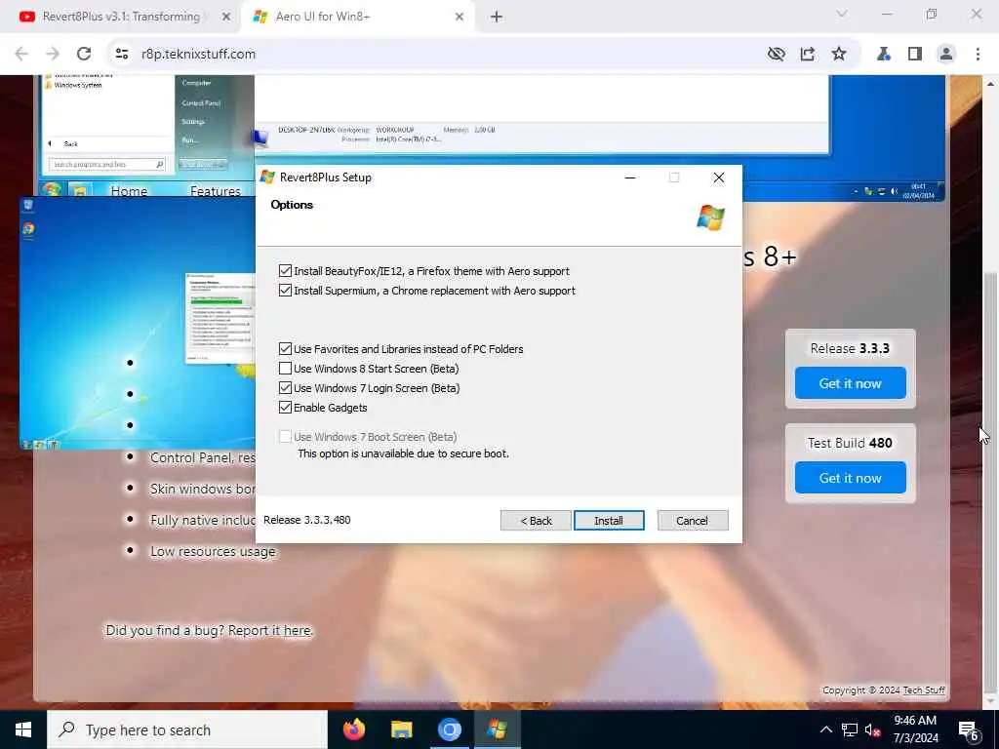Toggle Install BeautyFox/IE12 checkbox
999x749 pixels.
click(286, 271)
